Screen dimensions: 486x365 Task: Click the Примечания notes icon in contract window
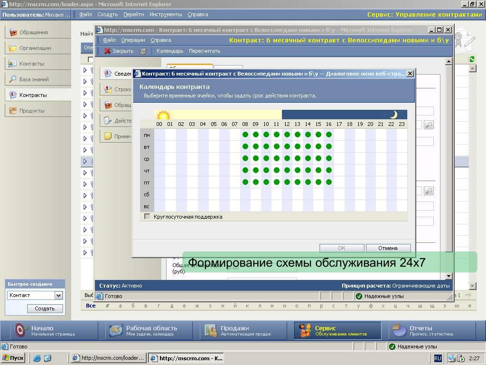tap(108, 136)
